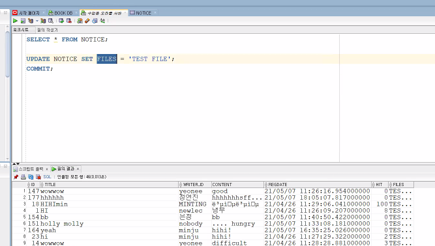Viewport: 435px width, 246px height.
Task: Close the NOTICE tab
Action: 155,13
